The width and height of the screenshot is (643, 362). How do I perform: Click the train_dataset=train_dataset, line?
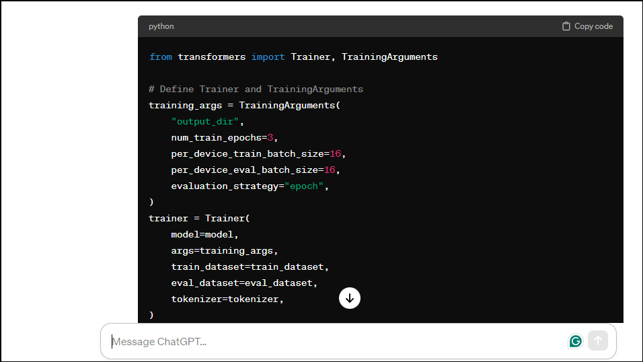click(x=250, y=267)
